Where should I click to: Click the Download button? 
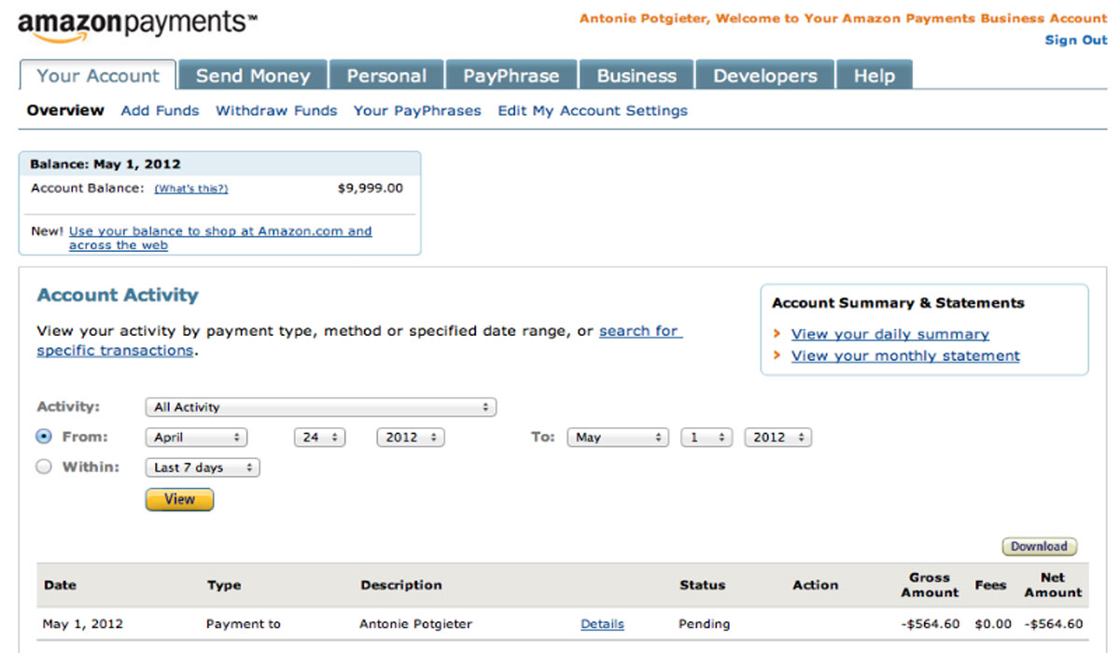(1039, 547)
